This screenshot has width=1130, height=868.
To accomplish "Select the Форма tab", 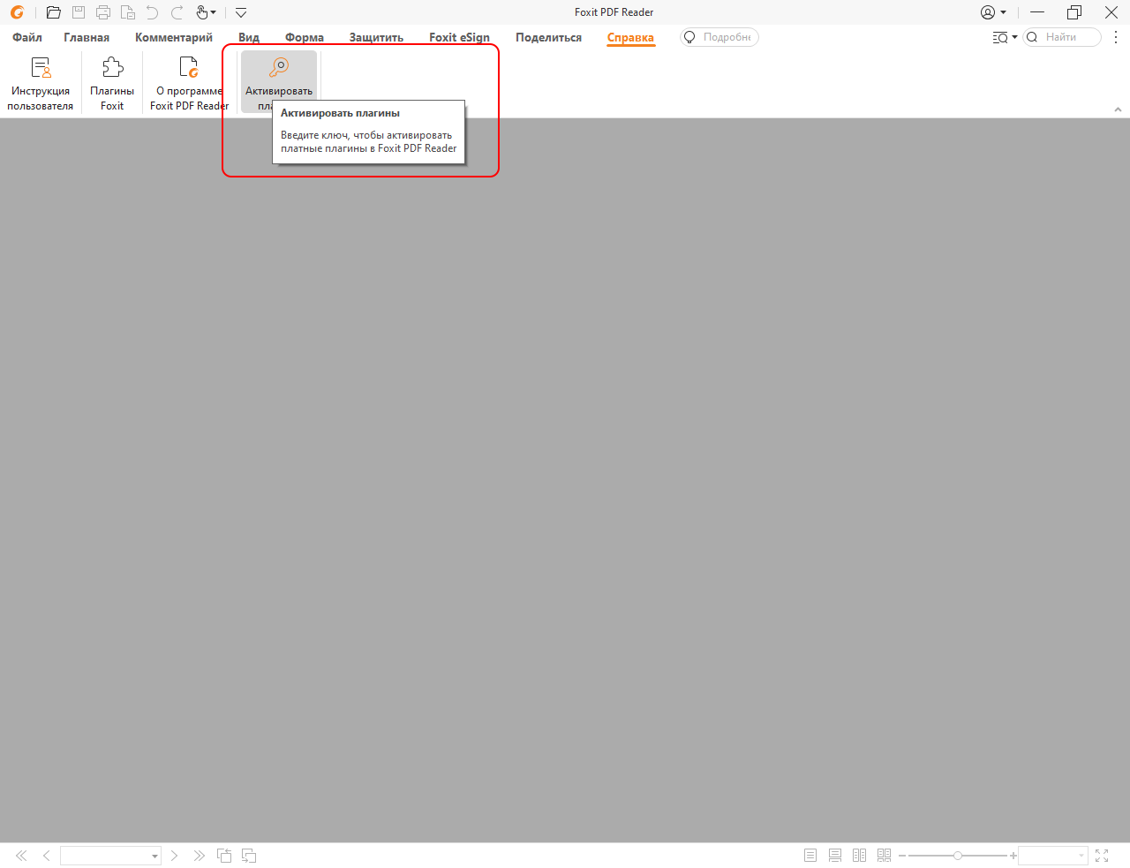I will 305,37.
